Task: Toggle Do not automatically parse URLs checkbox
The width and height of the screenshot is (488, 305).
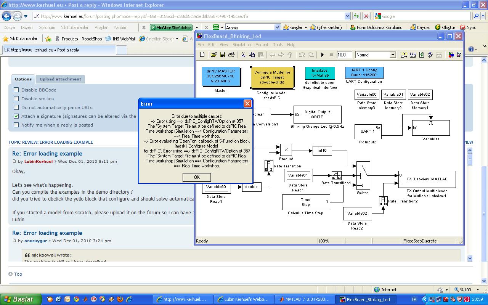Action: [16, 108]
